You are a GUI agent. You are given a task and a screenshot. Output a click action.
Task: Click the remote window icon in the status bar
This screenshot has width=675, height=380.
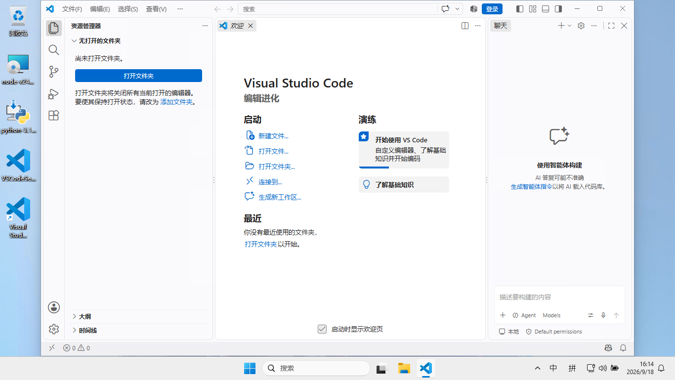(x=52, y=348)
